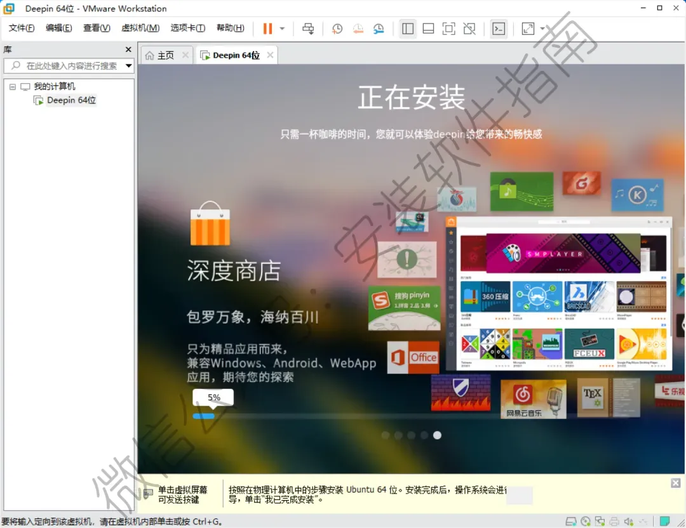The height and width of the screenshot is (528, 686).
Task: Select 我的计算机 in the library tree
Action: pos(54,86)
